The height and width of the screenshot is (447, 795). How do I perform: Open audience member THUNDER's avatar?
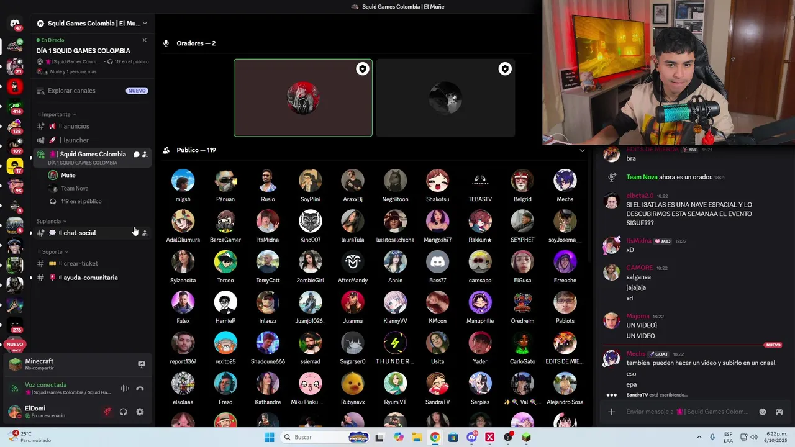[x=395, y=343]
